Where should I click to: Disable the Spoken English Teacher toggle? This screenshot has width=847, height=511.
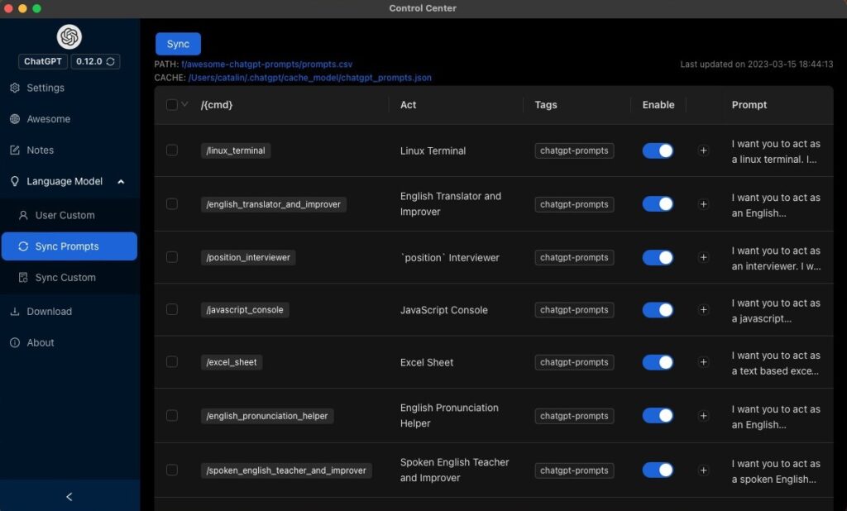[x=658, y=470]
